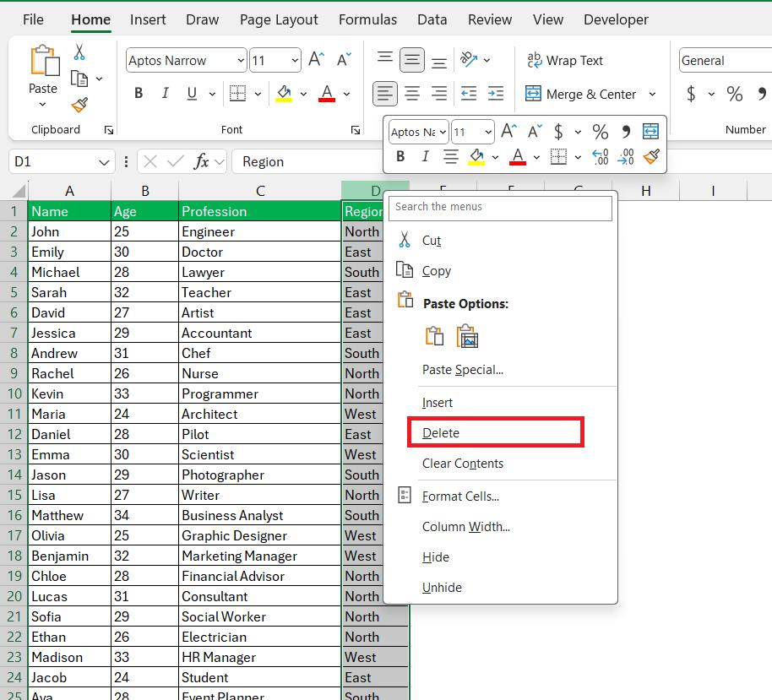Click the Insert Function fx icon
The width and height of the screenshot is (772, 700).
point(201,161)
